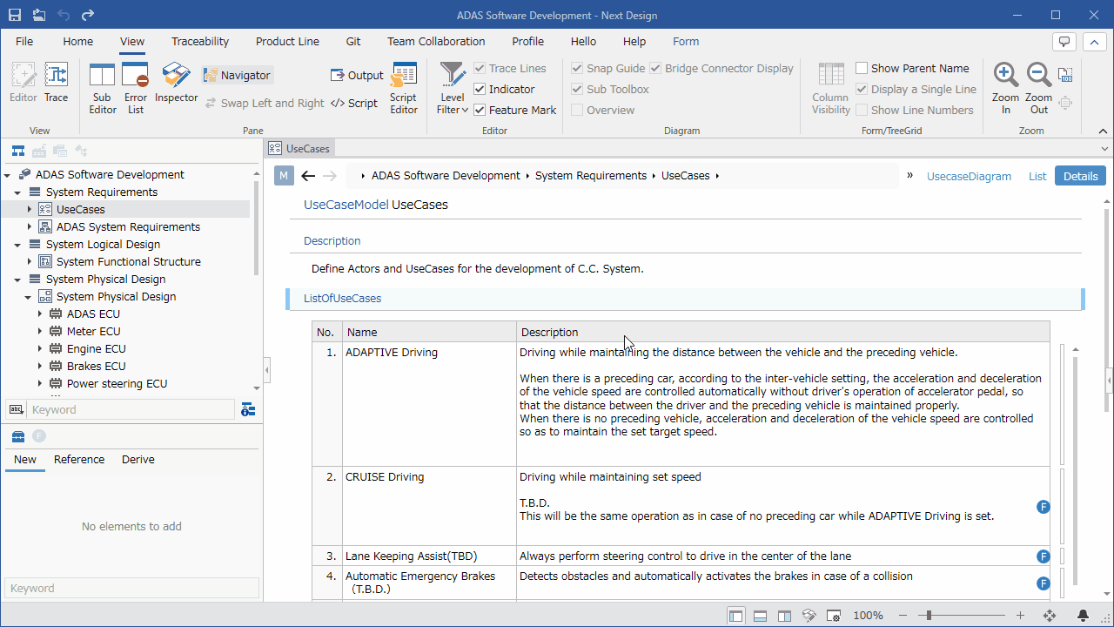Viewport: 1114px width, 627px height.
Task: Open the Traceability ribbon tab
Action: (x=200, y=41)
